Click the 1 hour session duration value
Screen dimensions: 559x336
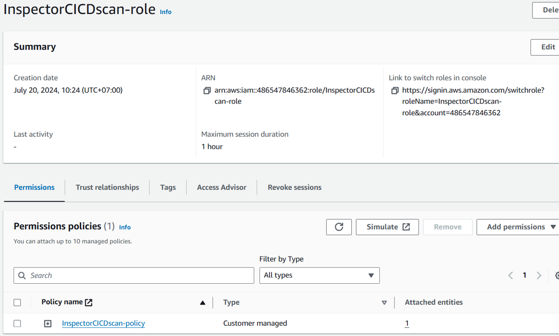click(x=212, y=147)
